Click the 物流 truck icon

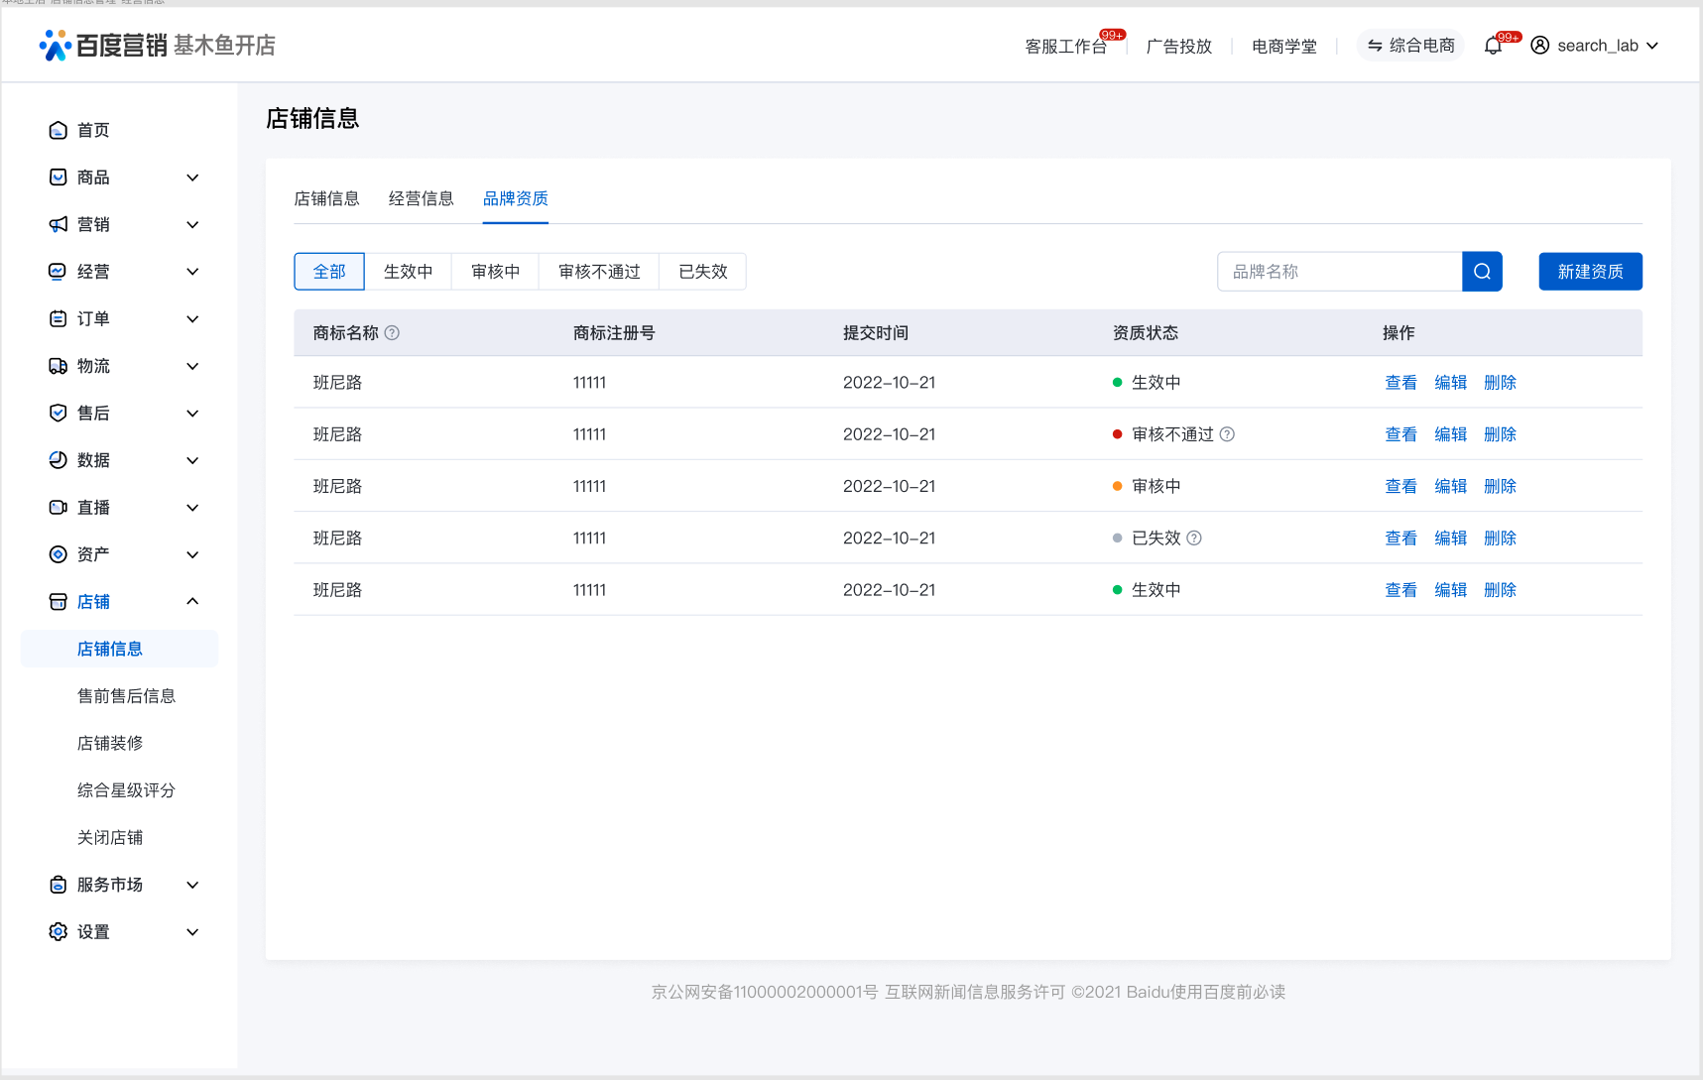(x=59, y=366)
